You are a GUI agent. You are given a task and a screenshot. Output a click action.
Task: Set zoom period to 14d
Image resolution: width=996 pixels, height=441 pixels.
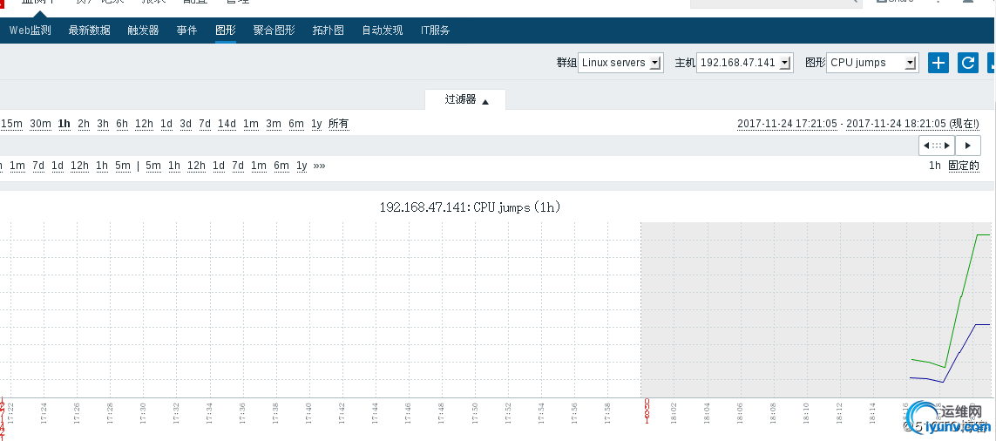227,123
